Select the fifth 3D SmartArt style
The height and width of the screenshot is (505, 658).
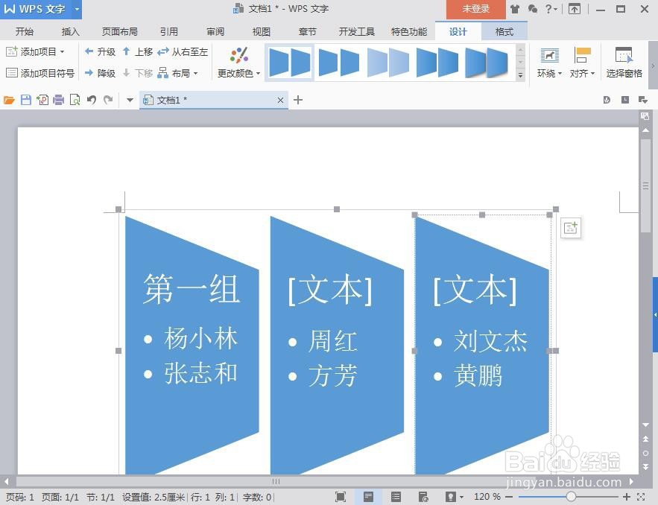click(x=487, y=63)
